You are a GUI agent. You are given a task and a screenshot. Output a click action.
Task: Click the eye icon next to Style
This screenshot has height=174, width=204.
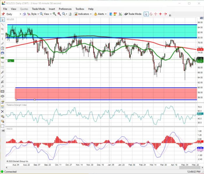click(x=24, y=14)
